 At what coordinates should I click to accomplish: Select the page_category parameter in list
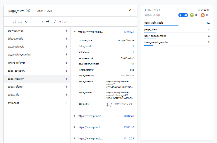16,71
